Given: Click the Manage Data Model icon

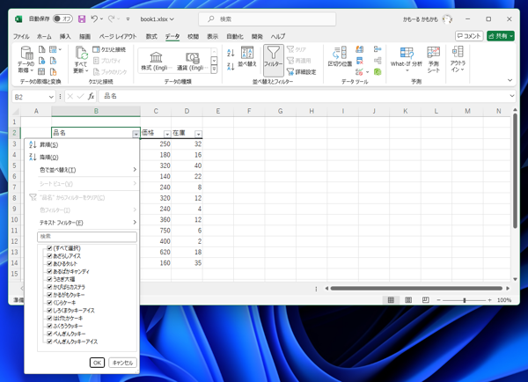Looking at the screenshot, I should pyautogui.click(x=378, y=72).
